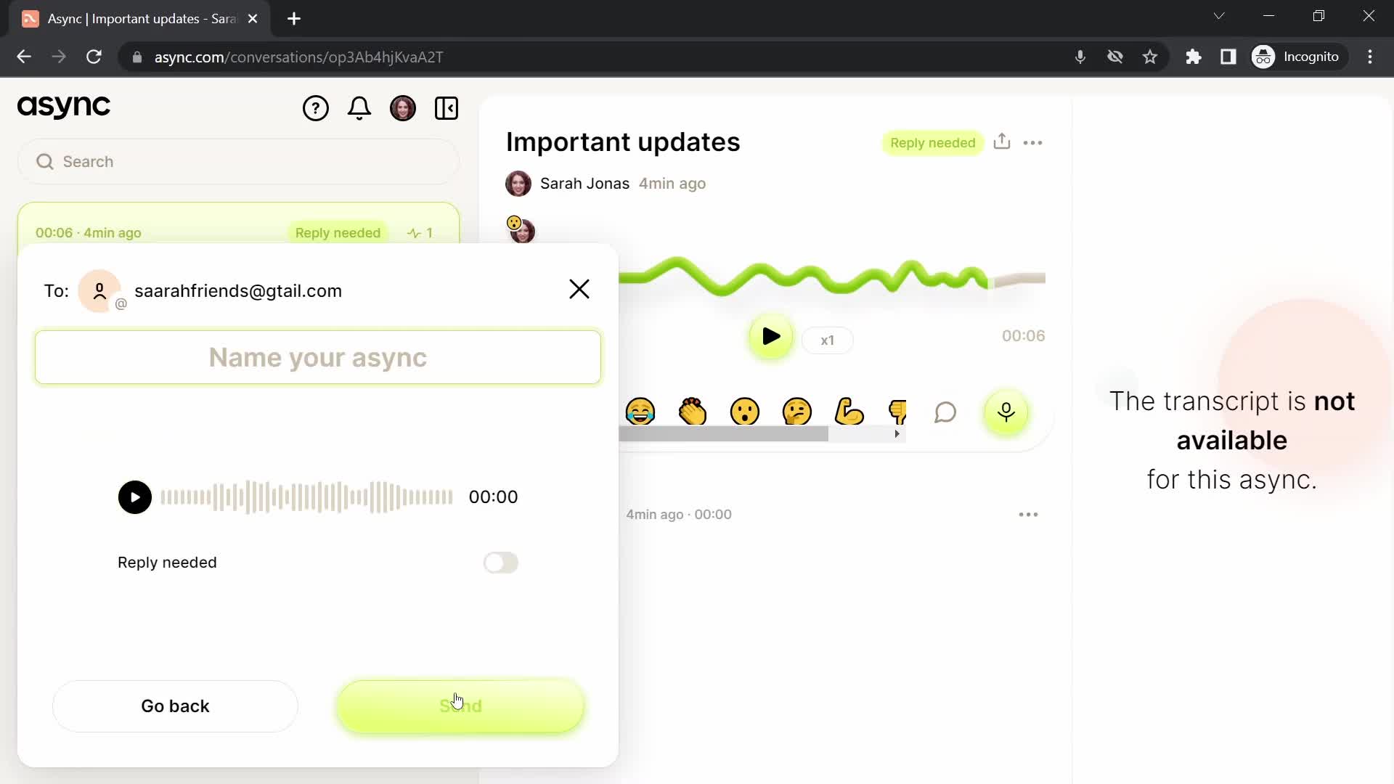Click the Go back button

click(175, 706)
